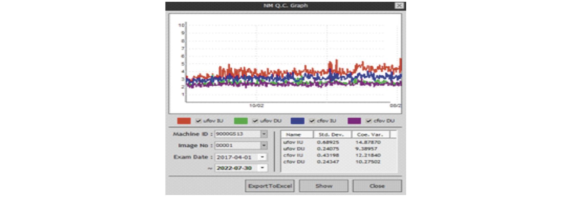Click the green ufov DU color swatch
Image resolution: width=578 pixels, height=201 pixels.
pos(241,121)
